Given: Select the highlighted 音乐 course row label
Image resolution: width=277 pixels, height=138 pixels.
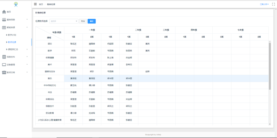Looking at the screenshot, I should (x=50, y=79).
